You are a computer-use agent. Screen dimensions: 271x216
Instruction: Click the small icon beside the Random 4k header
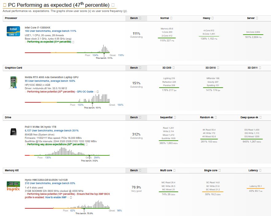pyautogui.click(x=216, y=118)
